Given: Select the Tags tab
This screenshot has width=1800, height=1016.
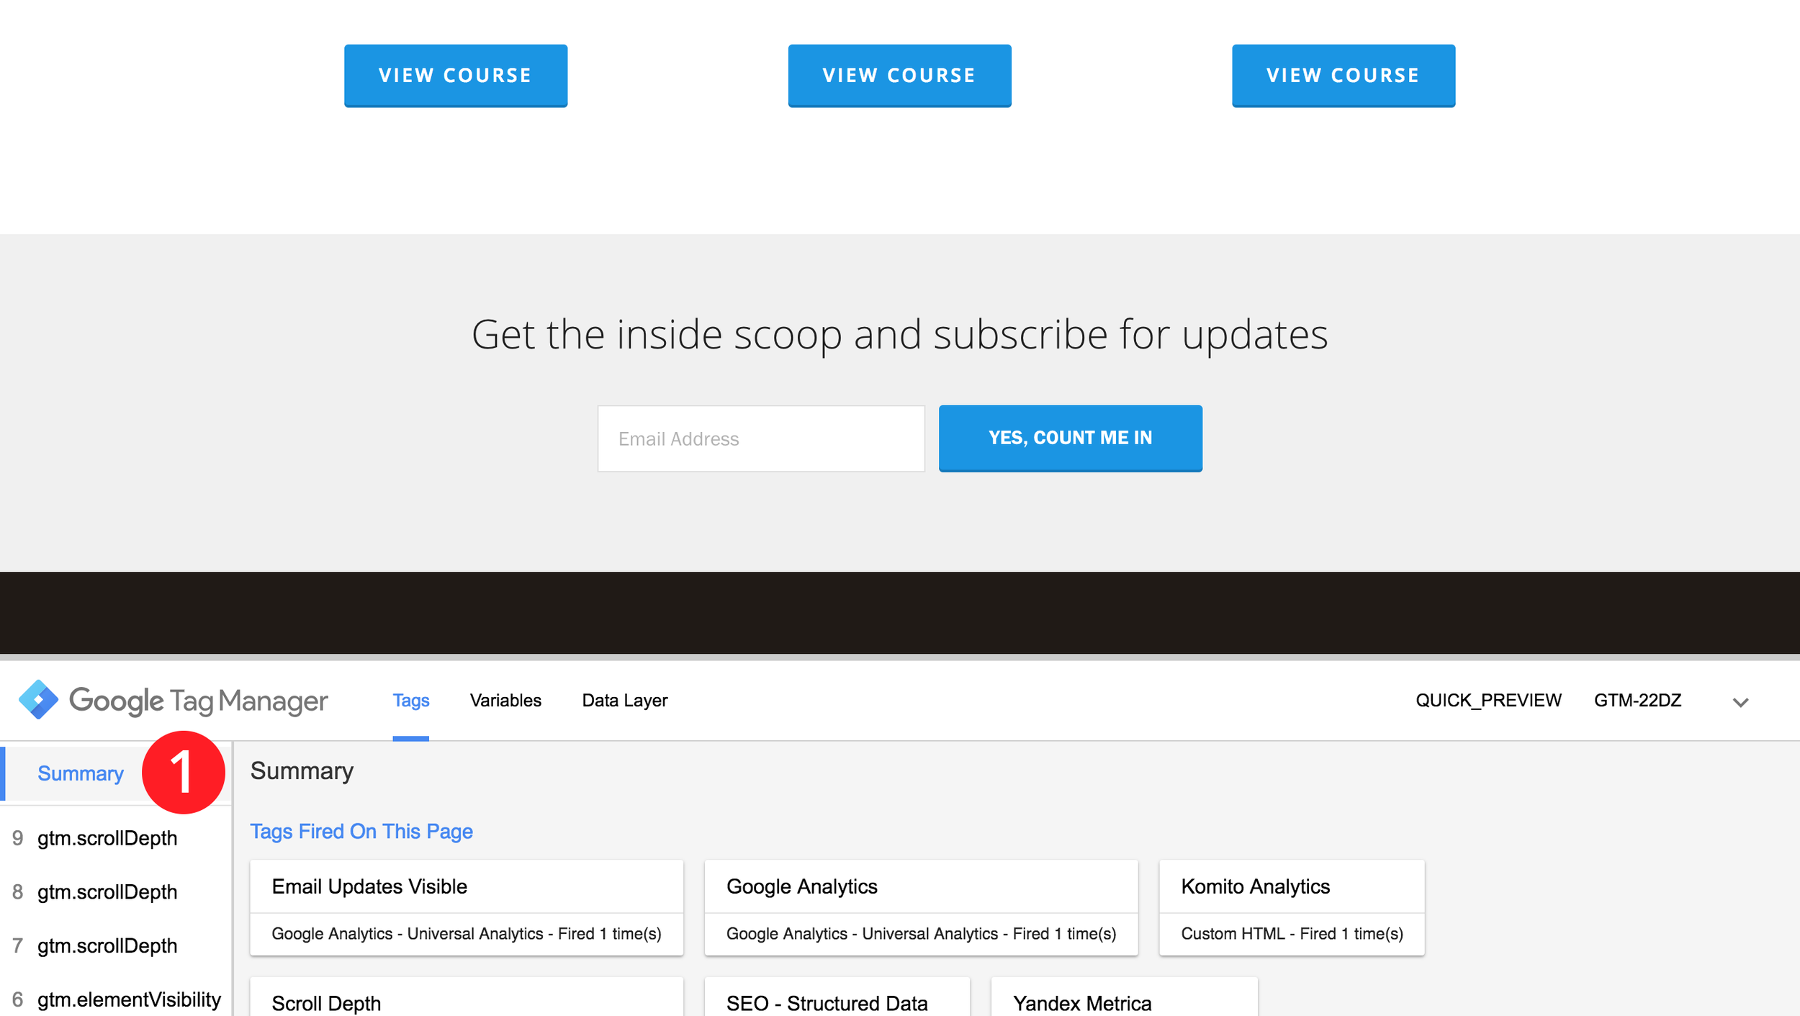Looking at the screenshot, I should pos(410,700).
